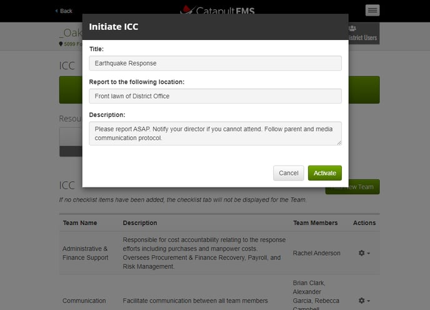This screenshot has width=430, height=310.
Task: Cancel the Initiate ICC dialog
Action: pos(288,173)
